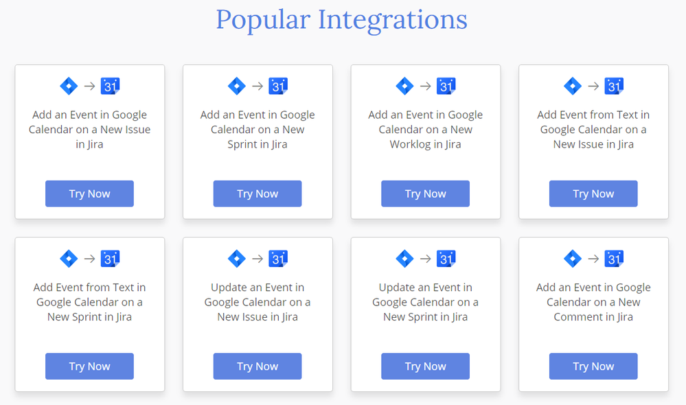Click the Calendar icon on the New Worklog card
The image size is (686, 405).
446,86
